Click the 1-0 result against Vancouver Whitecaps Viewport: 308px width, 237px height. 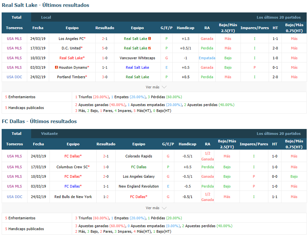[x=105, y=58]
